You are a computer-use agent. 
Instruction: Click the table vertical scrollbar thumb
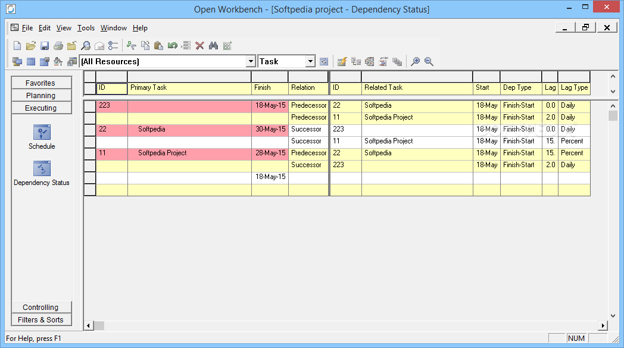[613, 116]
